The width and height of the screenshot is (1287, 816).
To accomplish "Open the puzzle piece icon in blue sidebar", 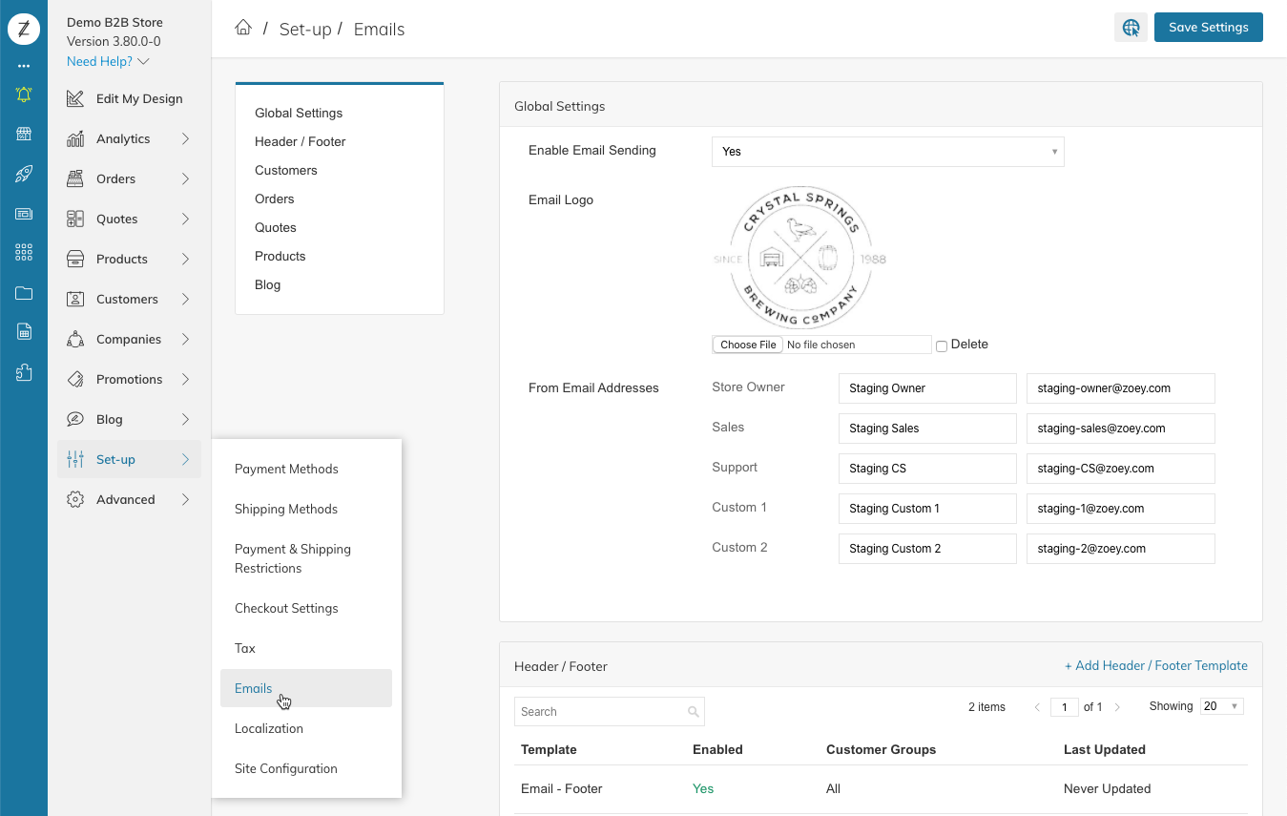I will coord(24,373).
